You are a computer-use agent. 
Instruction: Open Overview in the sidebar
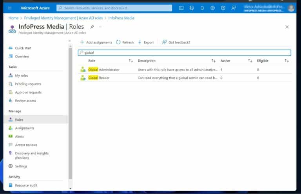[x=22, y=56]
